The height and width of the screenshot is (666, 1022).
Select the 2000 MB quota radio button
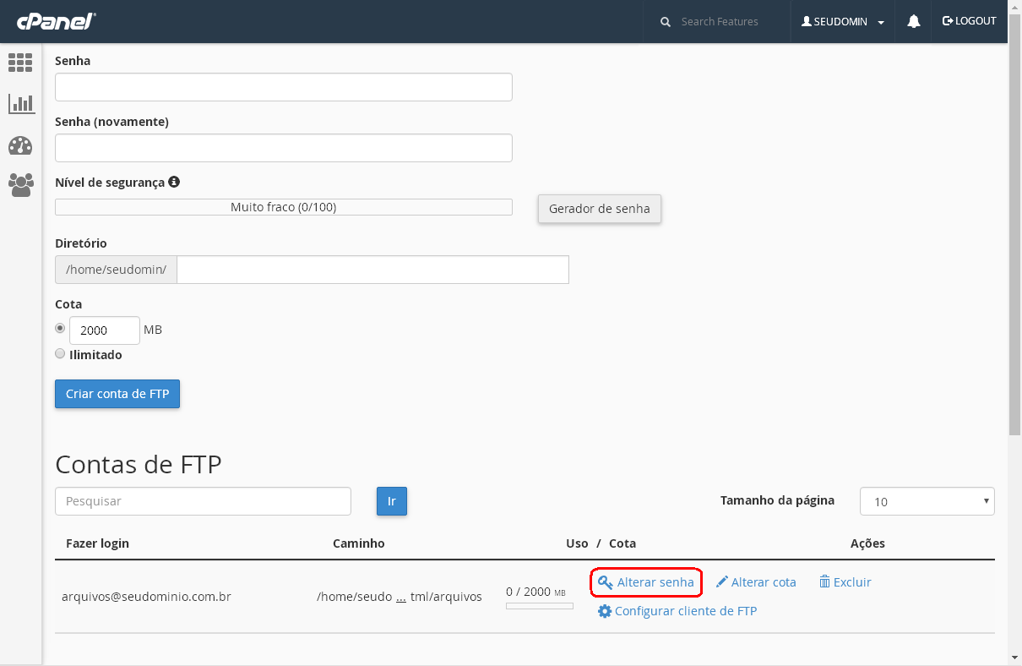(60, 328)
